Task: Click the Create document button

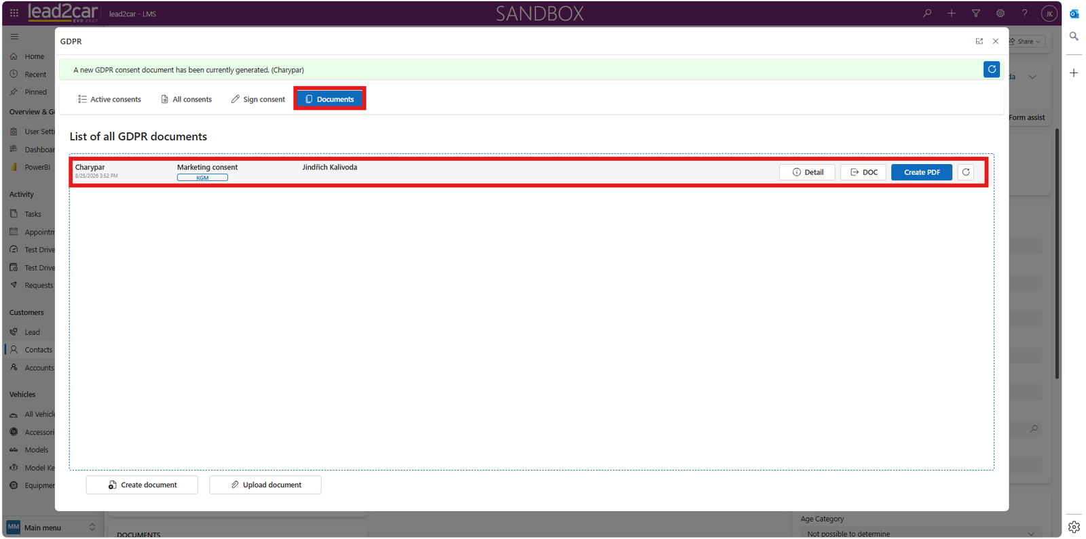Action: click(142, 485)
